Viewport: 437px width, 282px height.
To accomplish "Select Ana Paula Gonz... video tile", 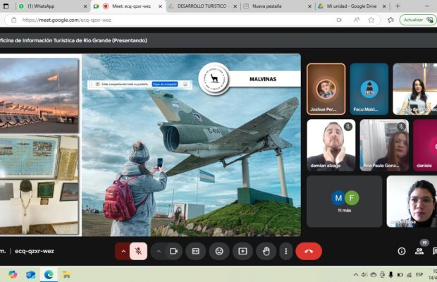I will (x=384, y=145).
